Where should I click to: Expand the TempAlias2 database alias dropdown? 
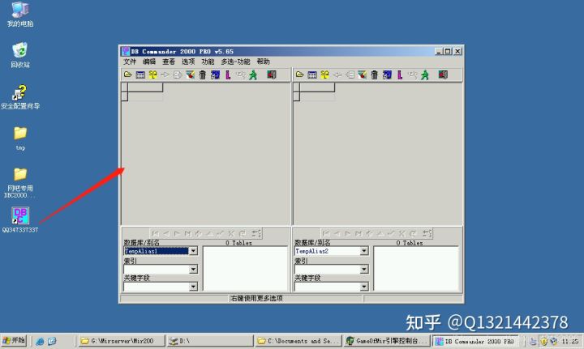(x=364, y=251)
